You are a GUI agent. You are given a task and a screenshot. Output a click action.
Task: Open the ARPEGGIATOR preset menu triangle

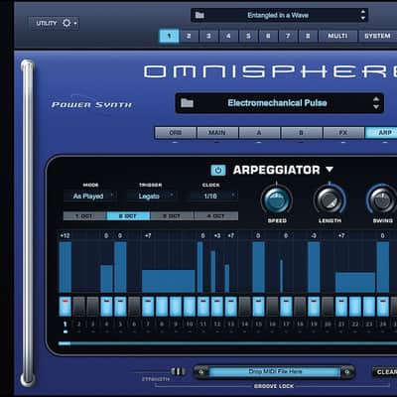click(x=330, y=170)
